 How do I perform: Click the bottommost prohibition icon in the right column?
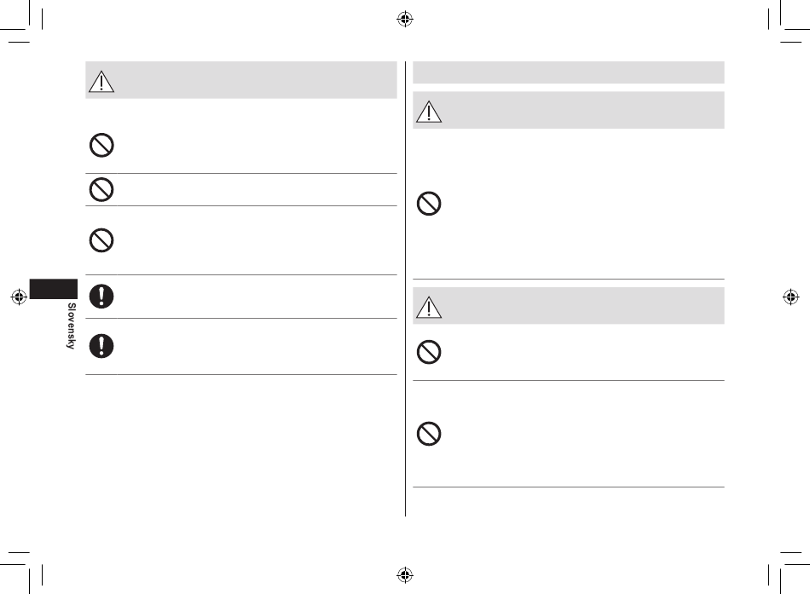pyautogui.click(x=429, y=434)
